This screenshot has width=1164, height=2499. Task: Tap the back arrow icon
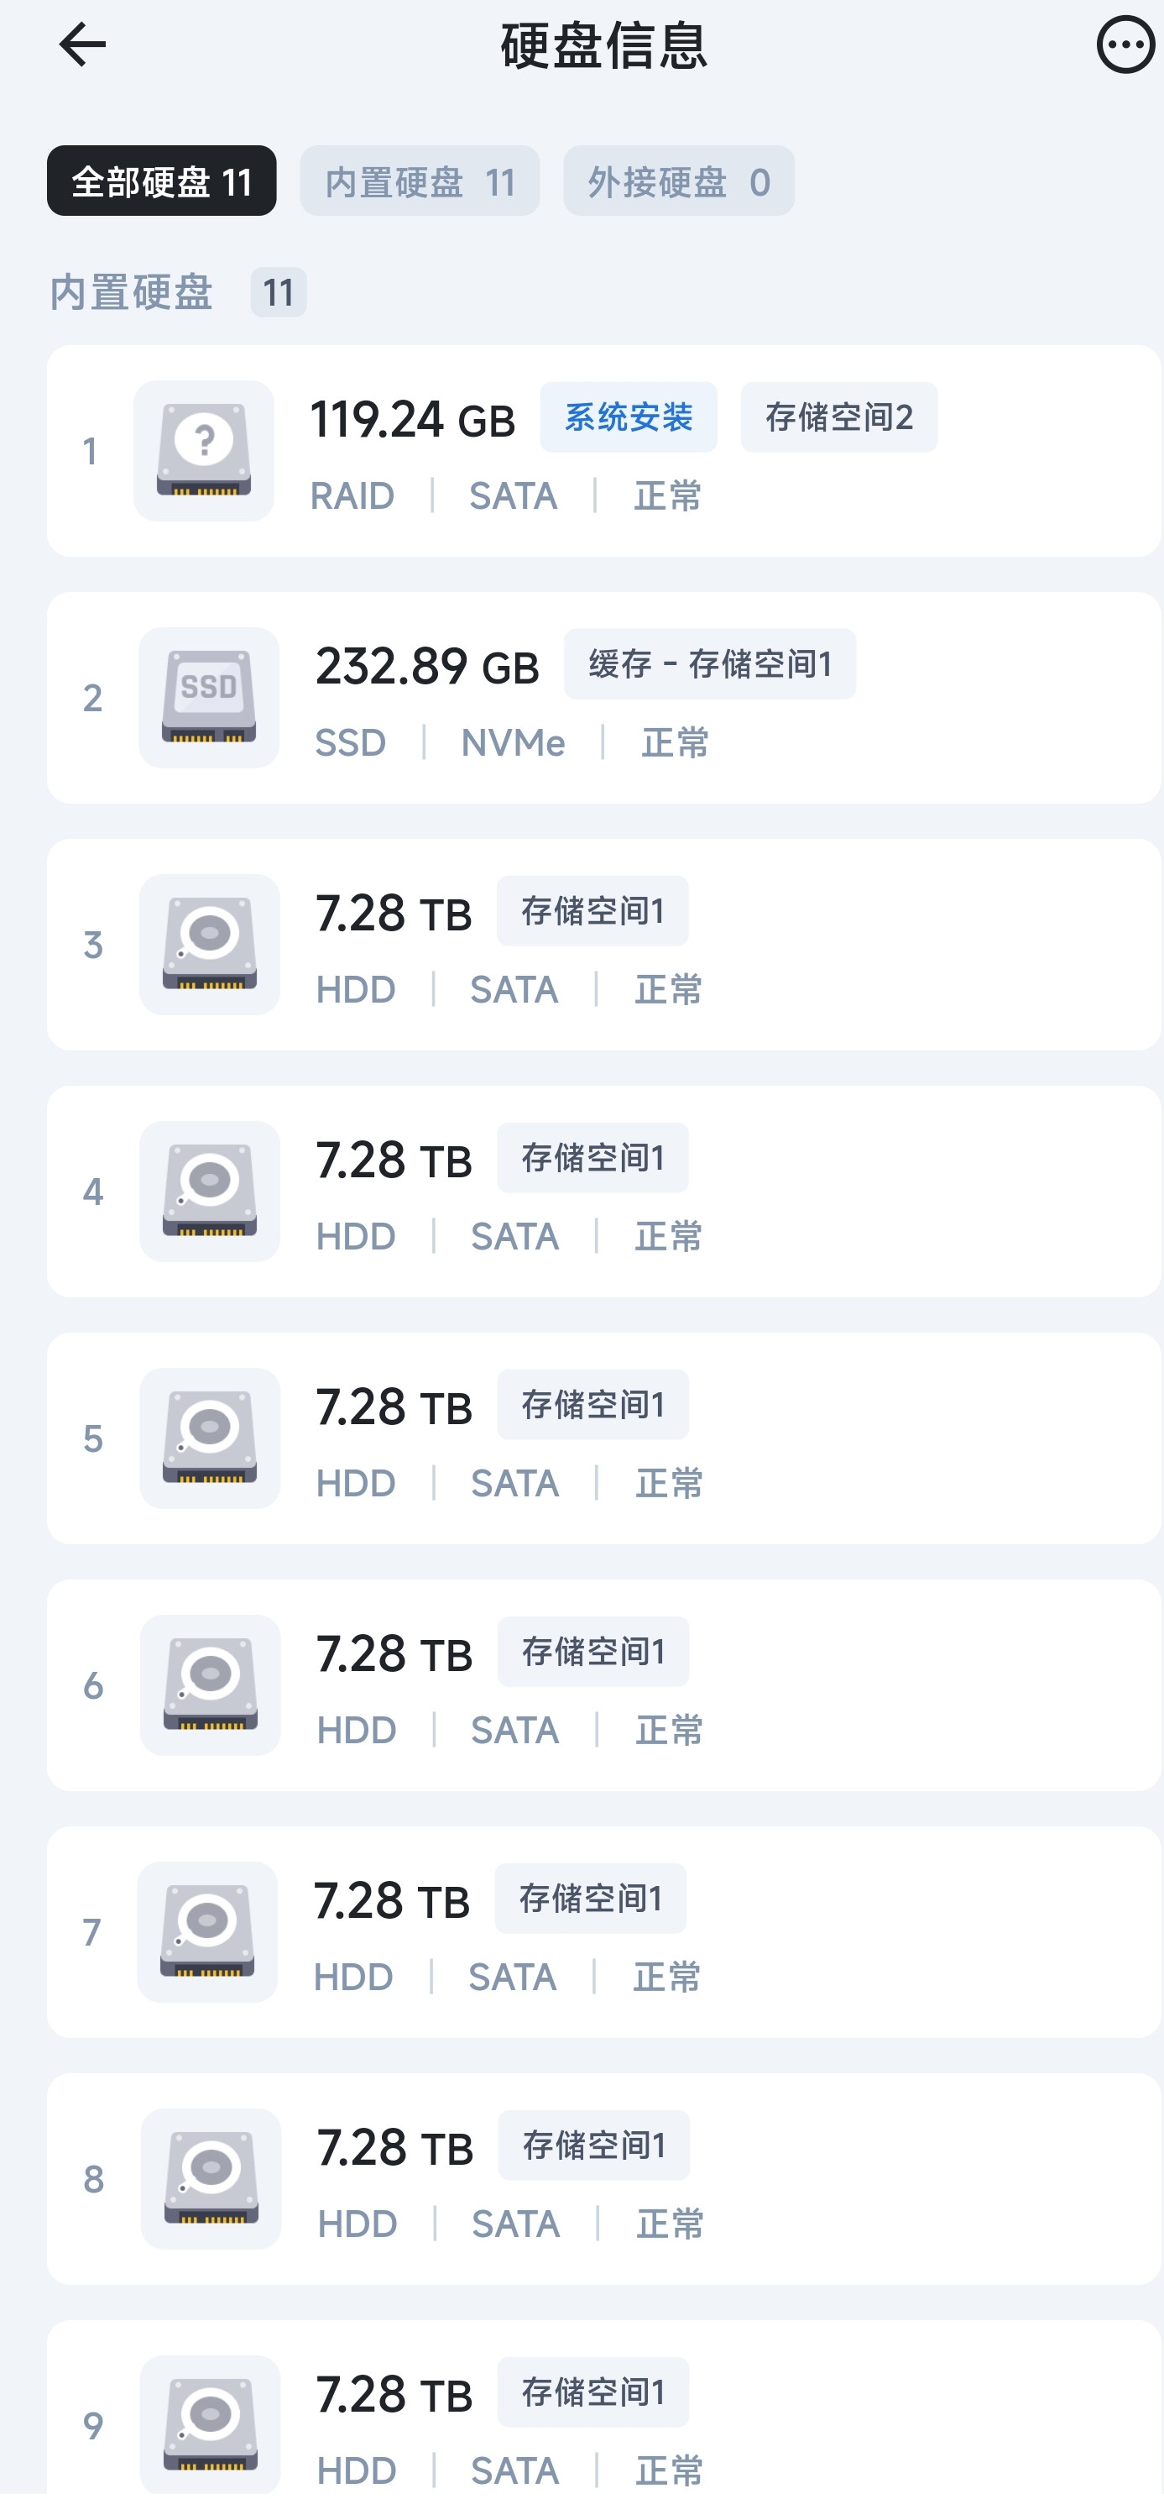tap(82, 45)
